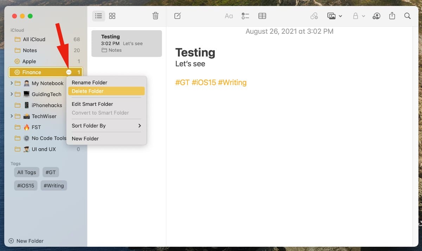
Task: Filter notes by #GT tag
Action: 50,172
